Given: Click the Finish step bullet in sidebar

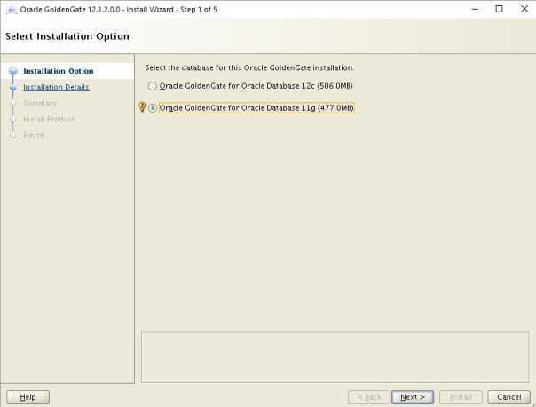Looking at the screenshot, I should (13, 136).
